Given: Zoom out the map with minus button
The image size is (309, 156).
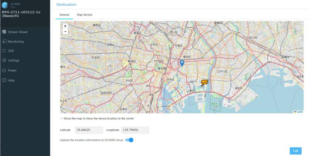Looking at the screenshot, I should click(65, 32).
